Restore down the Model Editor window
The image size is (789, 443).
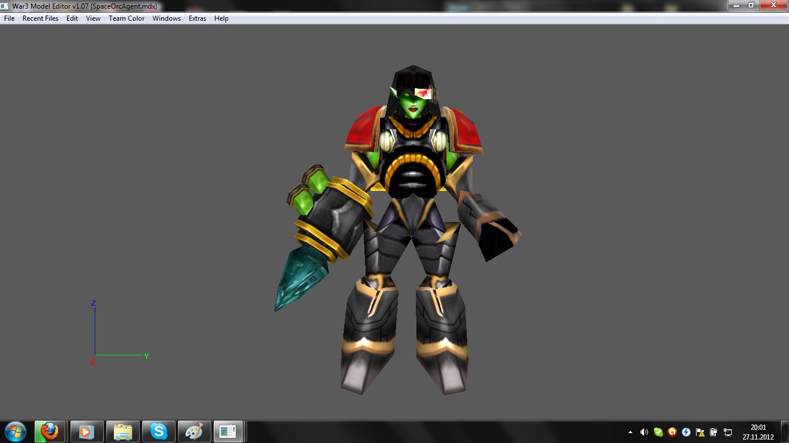751,5
